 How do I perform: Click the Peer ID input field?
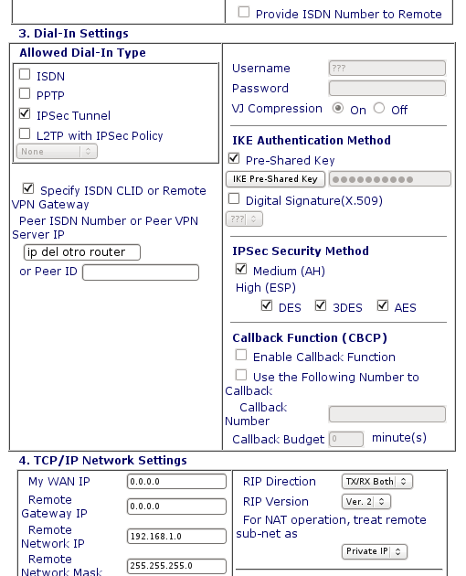coord(141,272)
